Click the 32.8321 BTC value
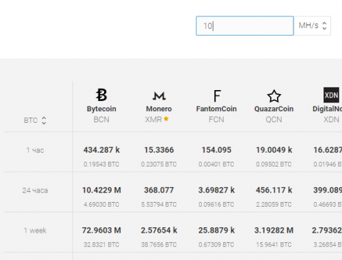Image resolution: width=342 pixels, height=260 pixels. [101, 245]
